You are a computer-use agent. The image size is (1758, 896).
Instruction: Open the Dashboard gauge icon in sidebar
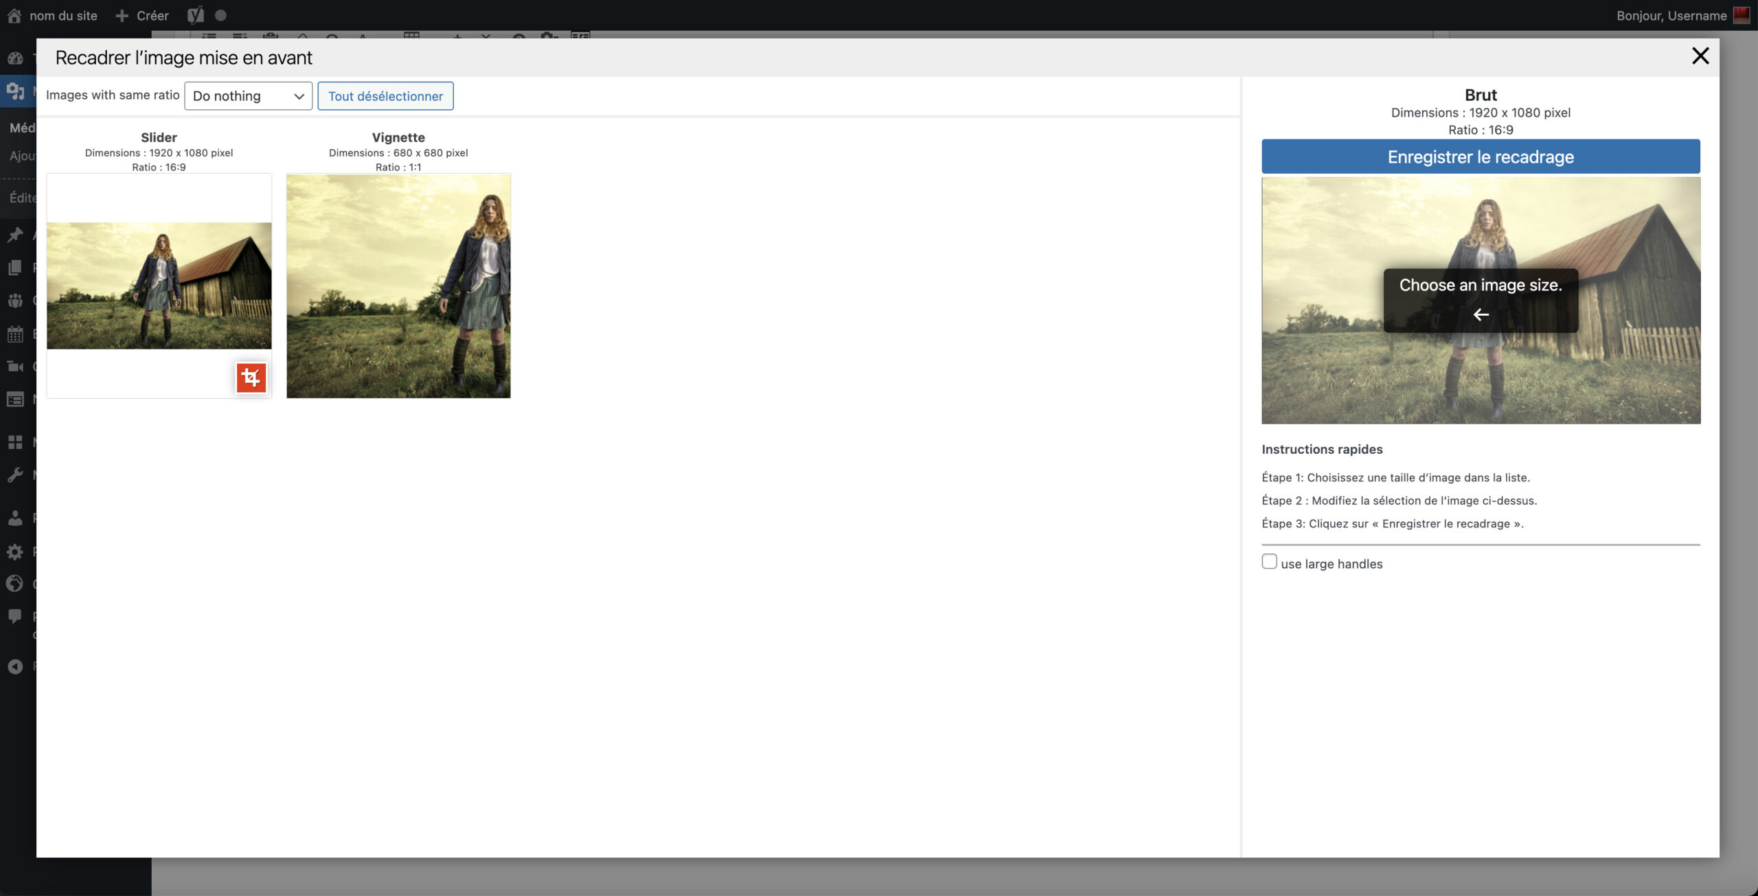(15, 58)
